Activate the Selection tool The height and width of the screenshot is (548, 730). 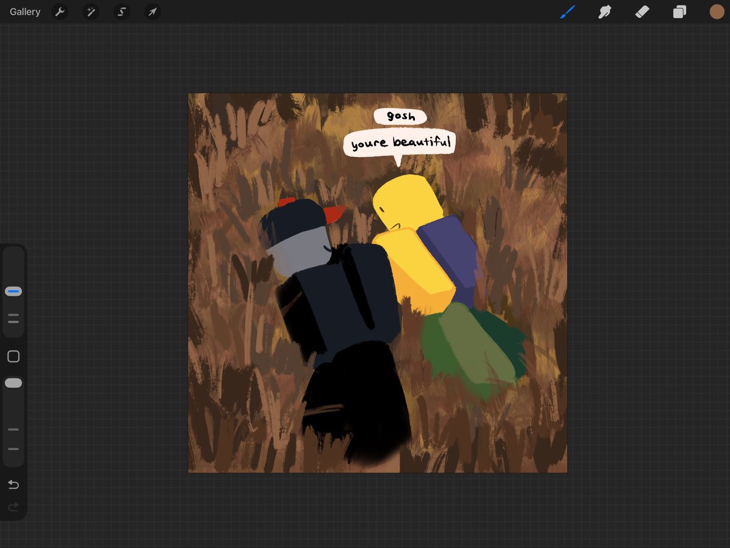click(122, 12)
